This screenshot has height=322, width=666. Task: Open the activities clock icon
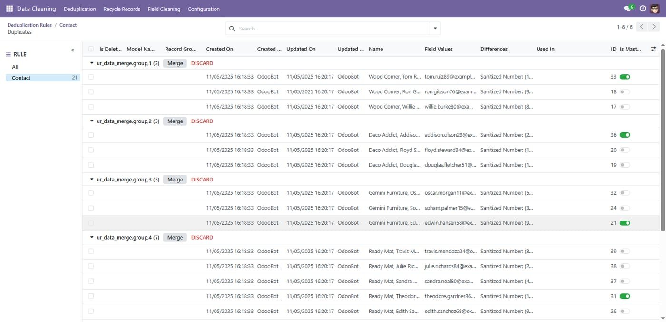click(x=643, y=9)
